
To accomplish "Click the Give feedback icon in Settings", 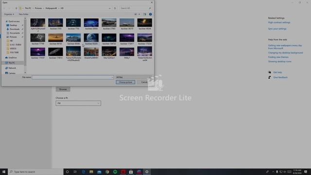I will [269, 77].
